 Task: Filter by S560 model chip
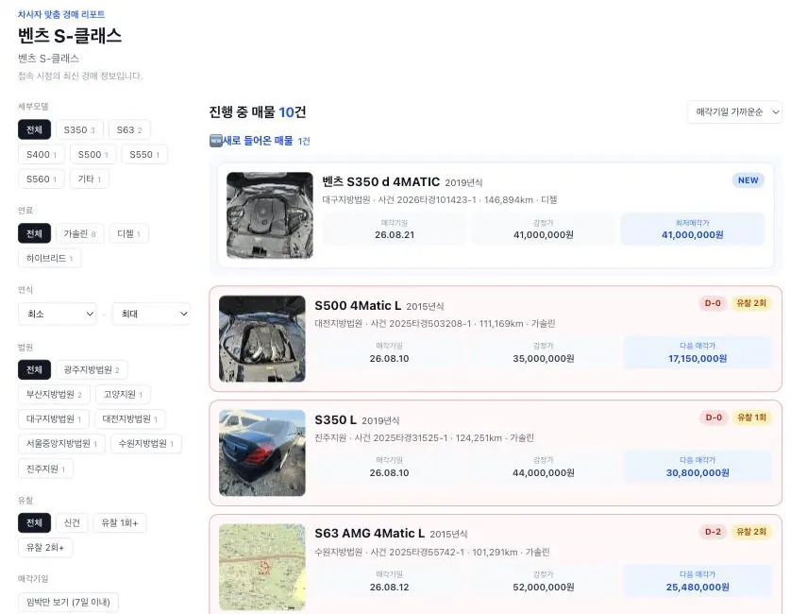(42, 179)
